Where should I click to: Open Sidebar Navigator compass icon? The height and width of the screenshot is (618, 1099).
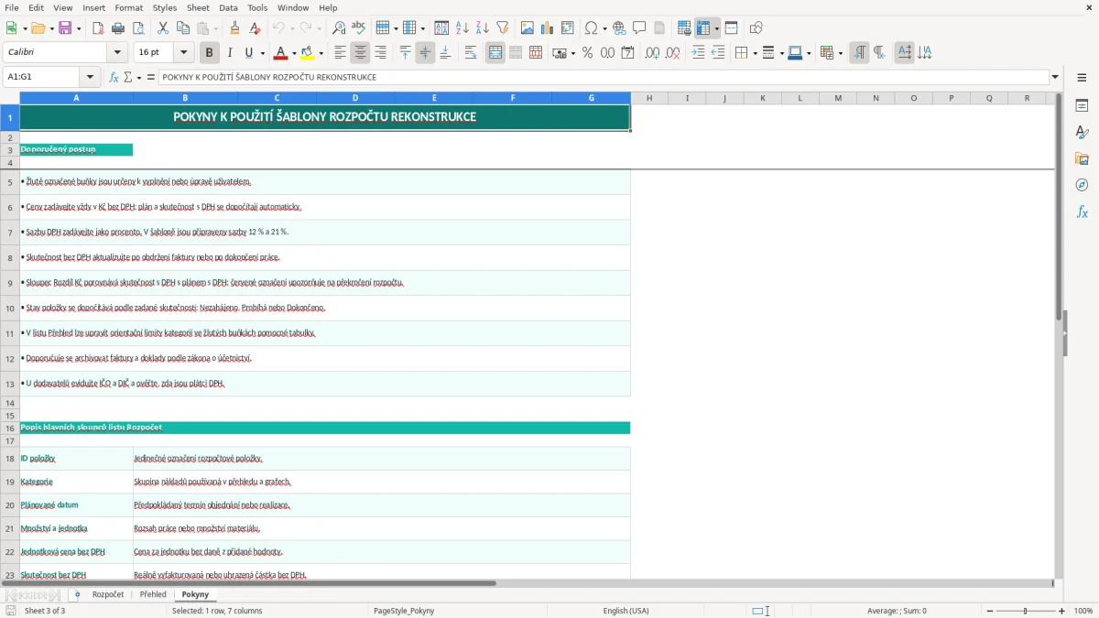coord(1082,185)
